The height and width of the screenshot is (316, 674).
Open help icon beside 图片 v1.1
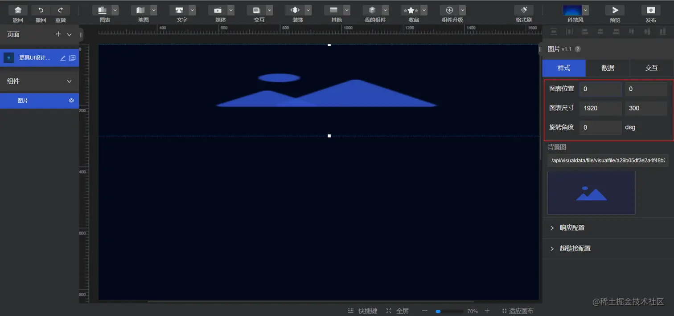[578, 49]
